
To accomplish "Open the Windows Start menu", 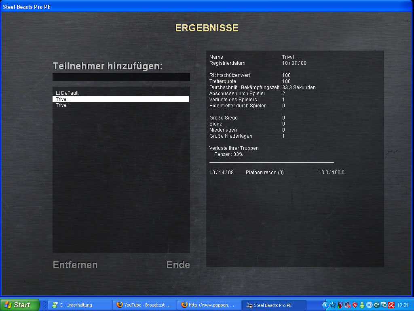I will [20, 305].
